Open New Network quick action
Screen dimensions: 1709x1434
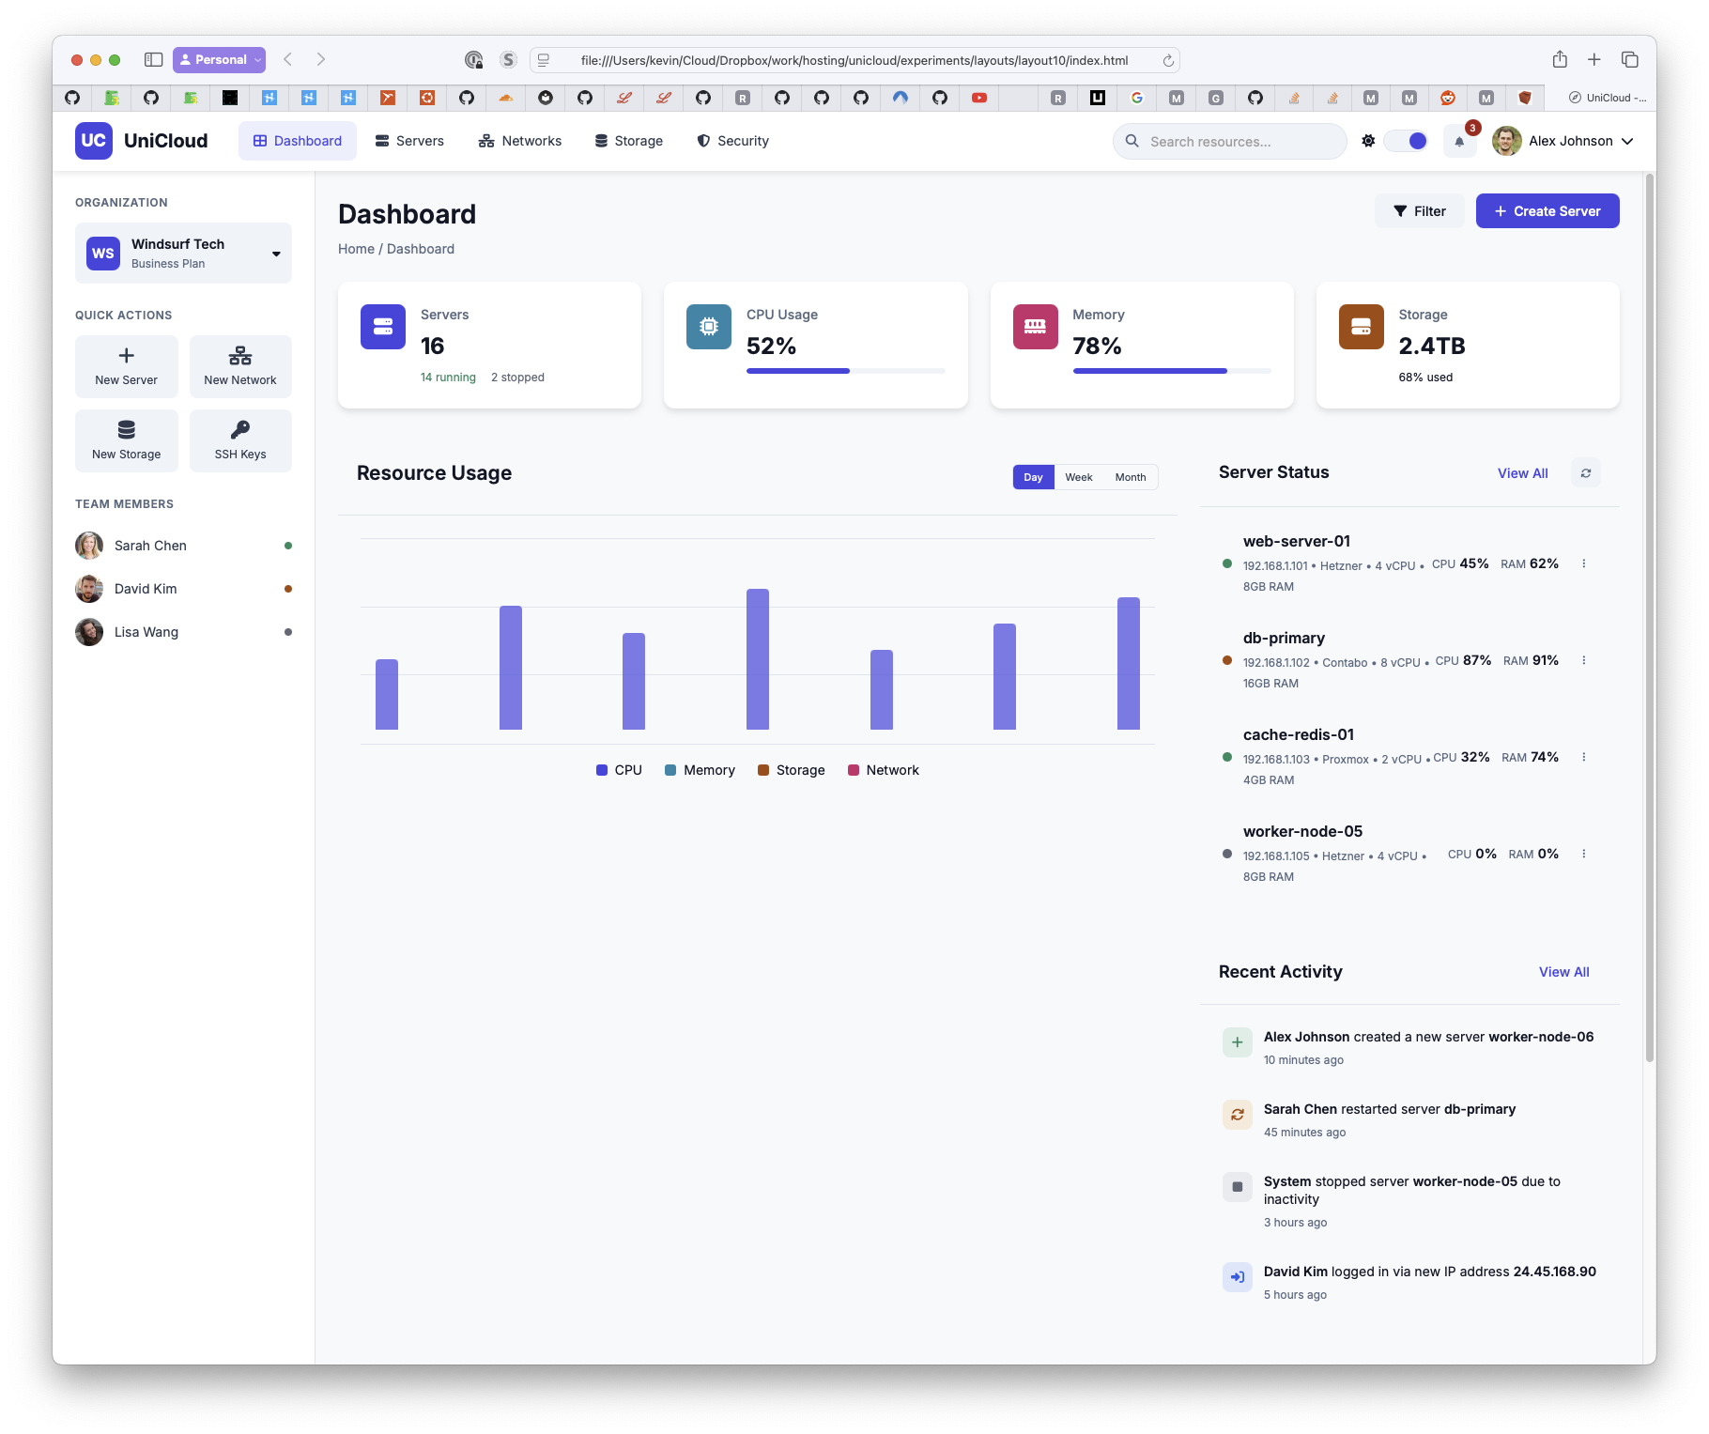tap(240, 366)
